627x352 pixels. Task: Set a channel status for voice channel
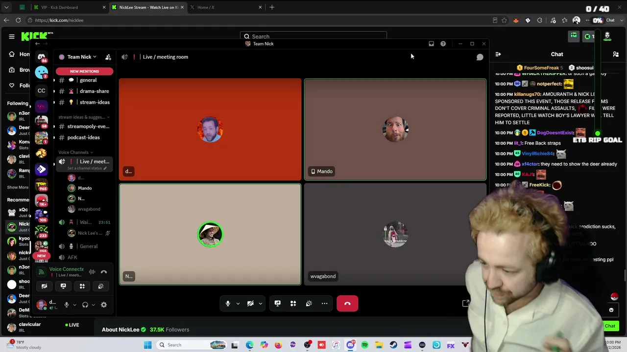tap(87, 168)
